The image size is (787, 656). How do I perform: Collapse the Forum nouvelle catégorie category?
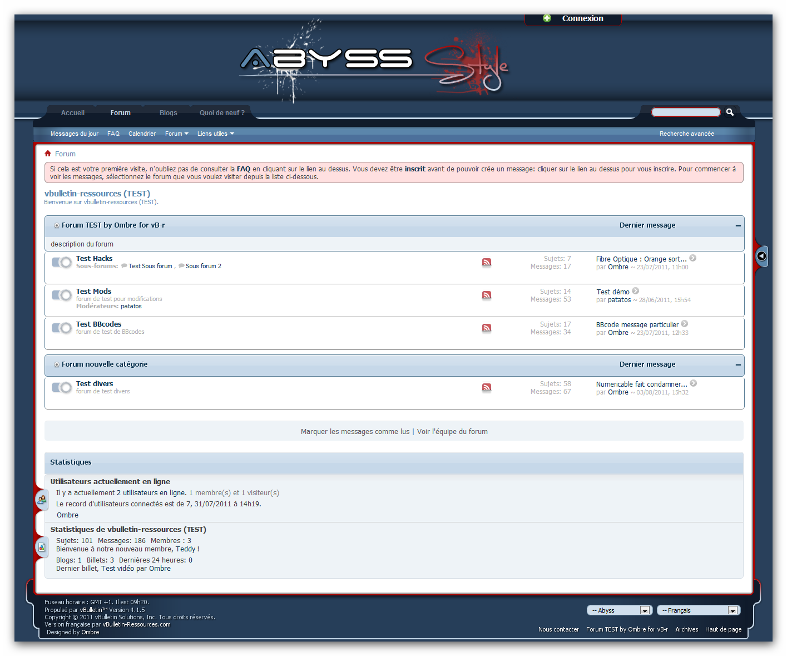click(x=738, y=365)
